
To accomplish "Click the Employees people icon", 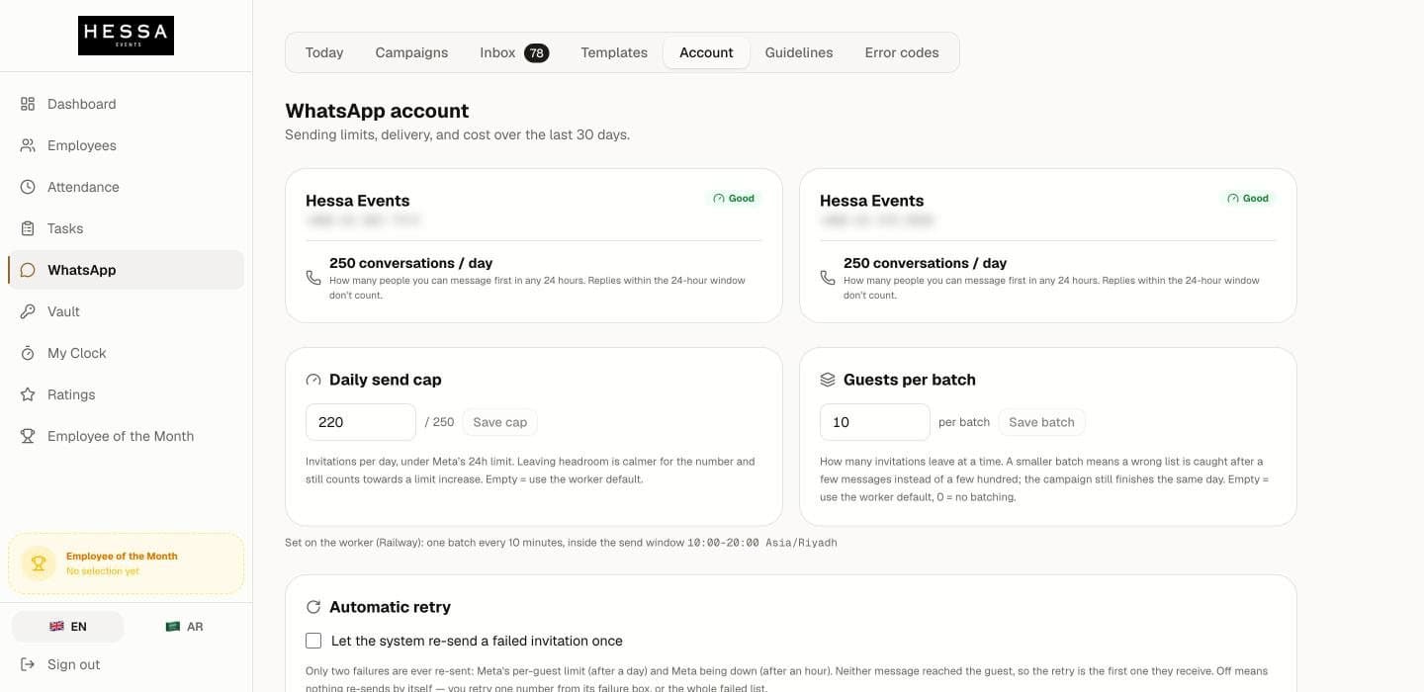I will click(28, 145).
